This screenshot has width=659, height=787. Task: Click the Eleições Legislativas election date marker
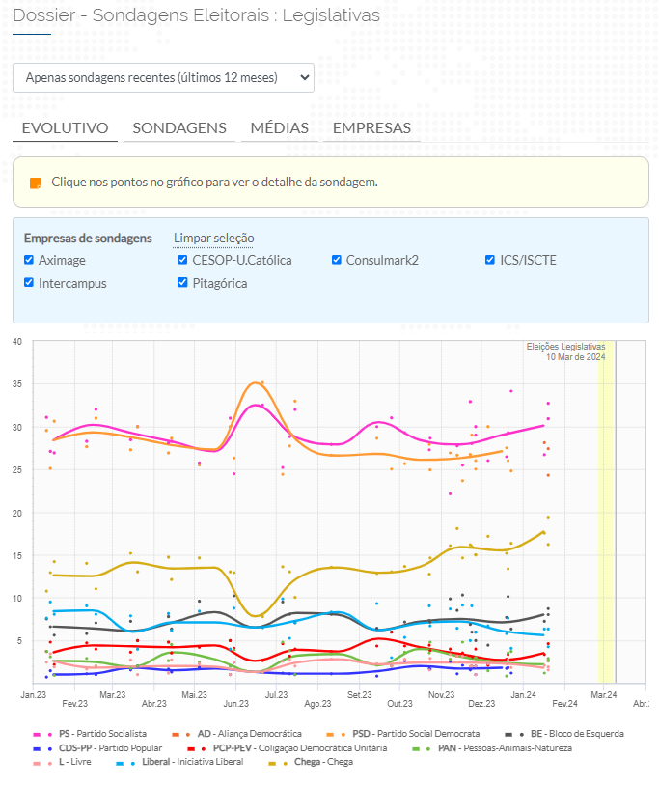coord(607,512)
